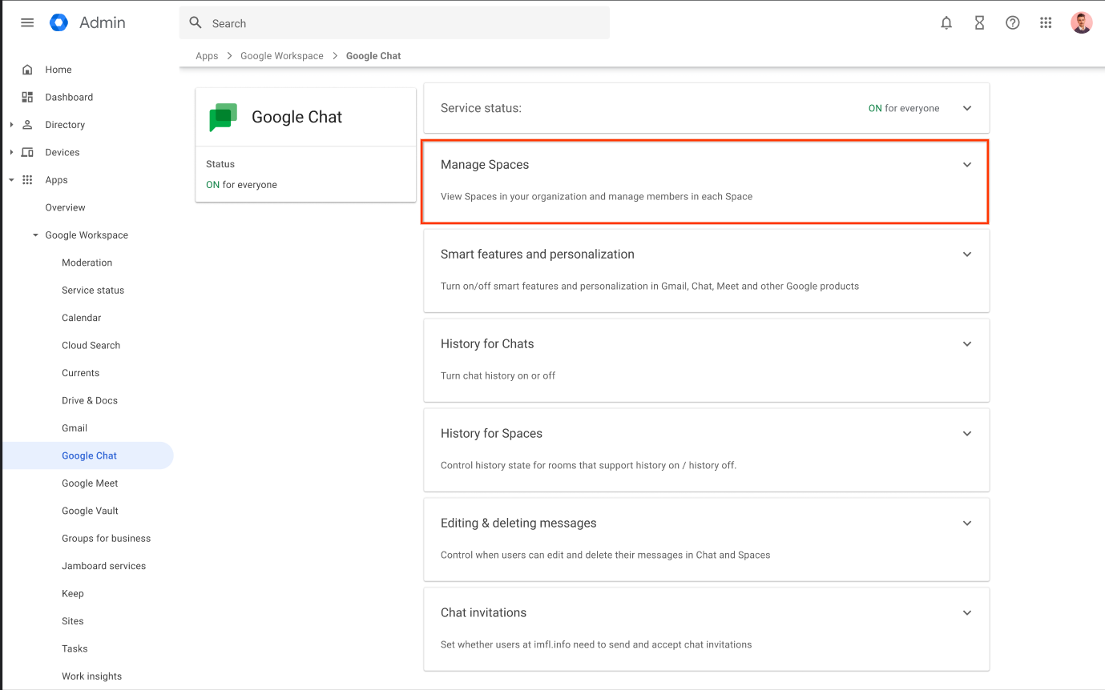Open Work insights in sidebar
The image size is (1105, 690).
pos(91,676)
